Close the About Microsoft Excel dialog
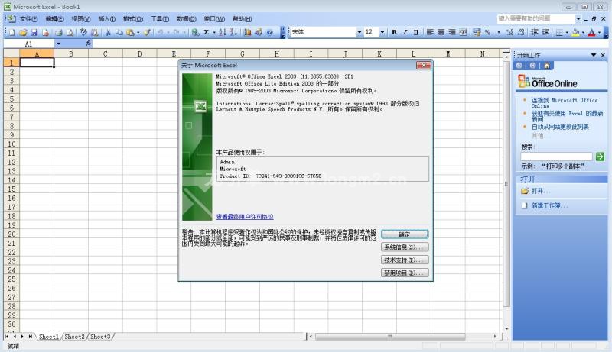 [424, 65]
